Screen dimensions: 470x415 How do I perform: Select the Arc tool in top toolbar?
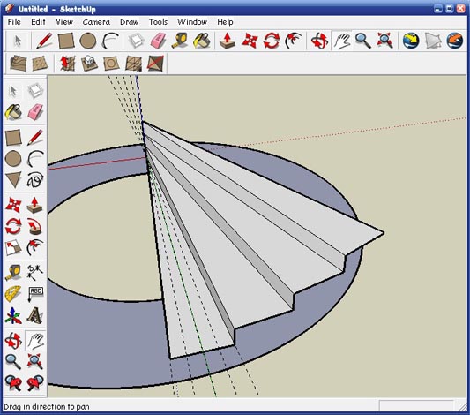tap(110, 41)
